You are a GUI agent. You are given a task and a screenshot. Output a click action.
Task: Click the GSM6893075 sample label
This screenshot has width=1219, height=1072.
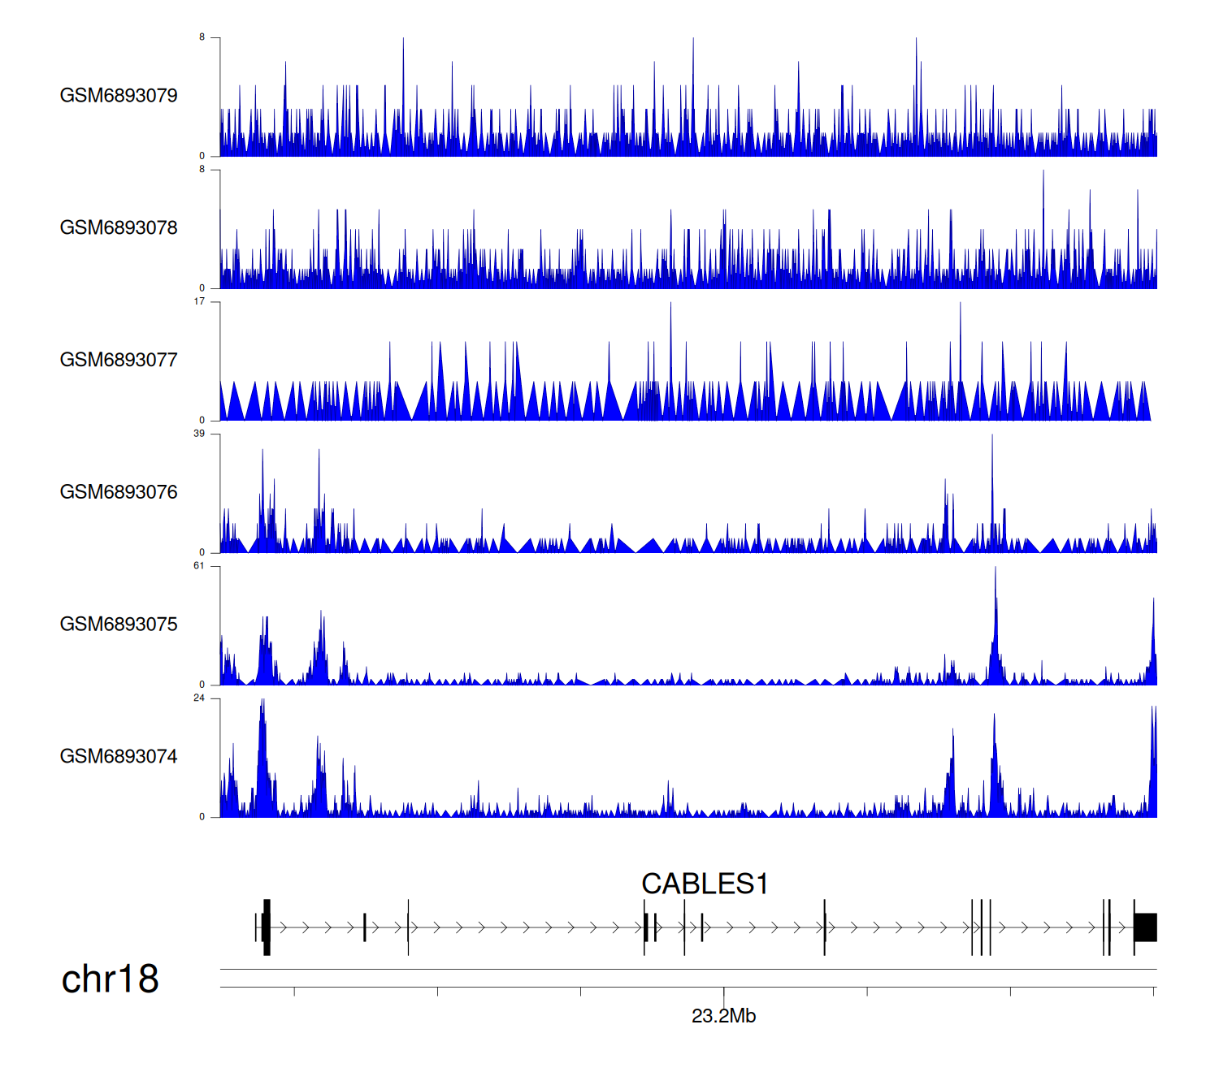[119, 625]
